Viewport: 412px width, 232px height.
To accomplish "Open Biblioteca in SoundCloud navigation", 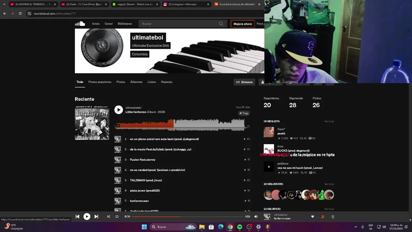I will (125, 24).
